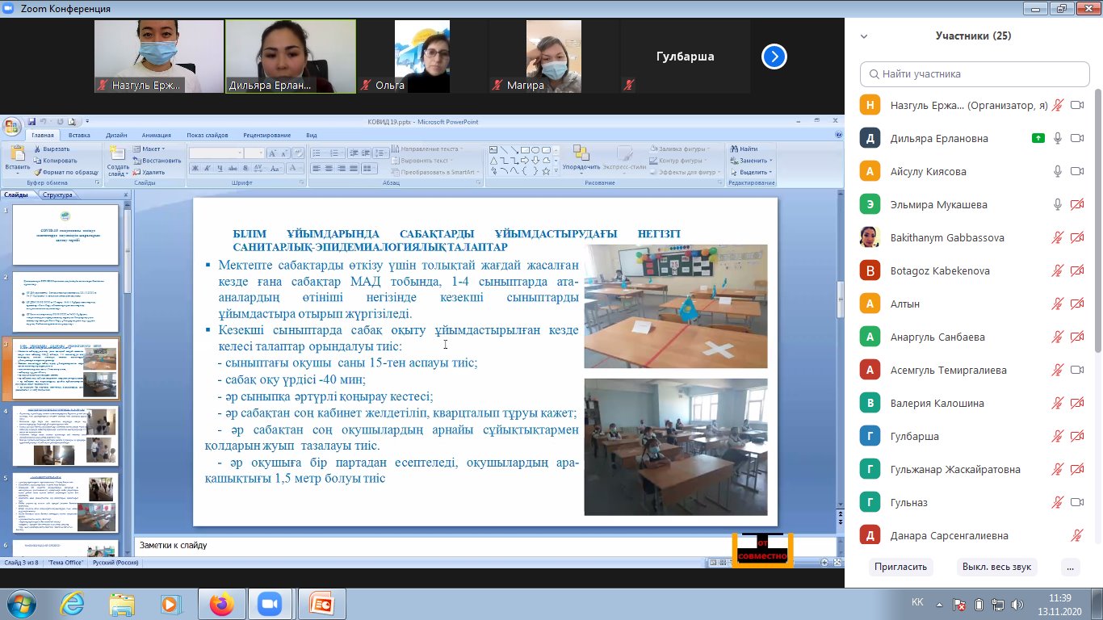Open Internet Explorer from the taskbar
Image resolution: width=1103 pixels, height=620 pixels.
[72, 603]
